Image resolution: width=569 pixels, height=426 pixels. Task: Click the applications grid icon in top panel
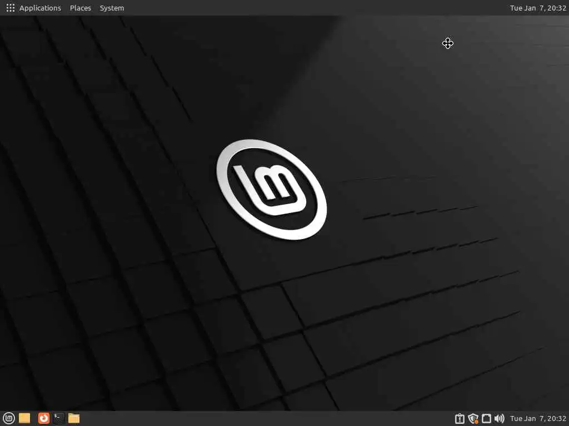pos(10,8)
